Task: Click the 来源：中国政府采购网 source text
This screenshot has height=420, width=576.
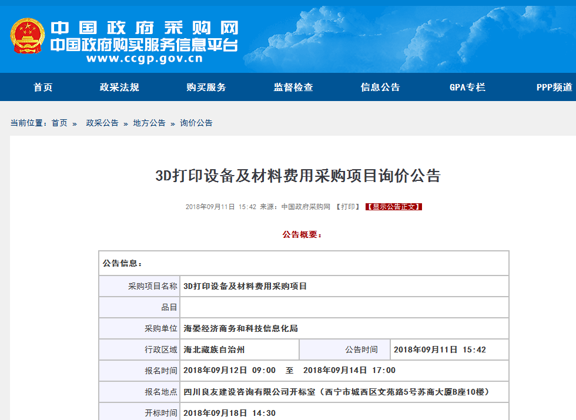Action: [x=295, y=207]
